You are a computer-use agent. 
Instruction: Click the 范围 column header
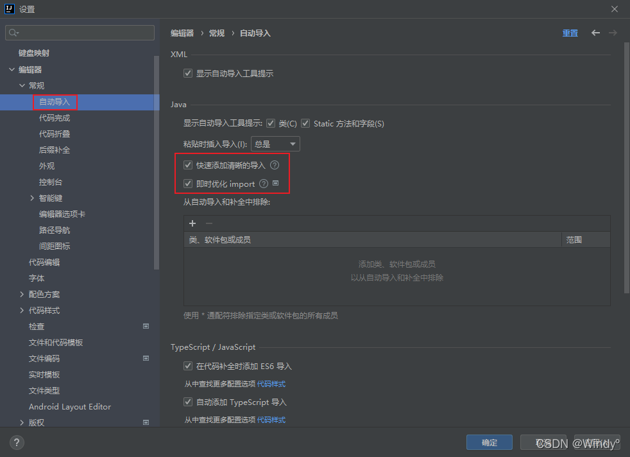[586, 239]
